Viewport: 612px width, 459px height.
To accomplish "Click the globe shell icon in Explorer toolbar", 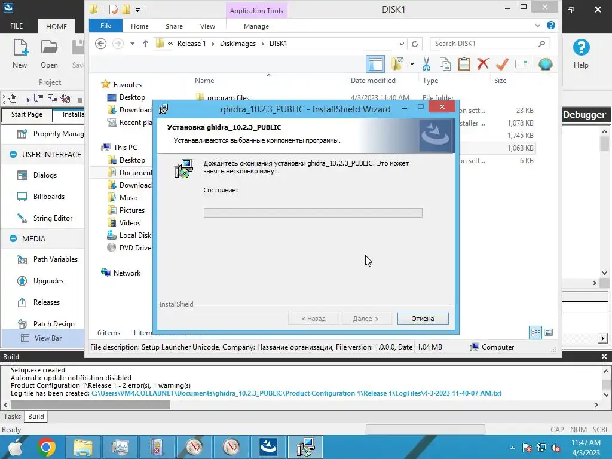I will coord(545,64).
